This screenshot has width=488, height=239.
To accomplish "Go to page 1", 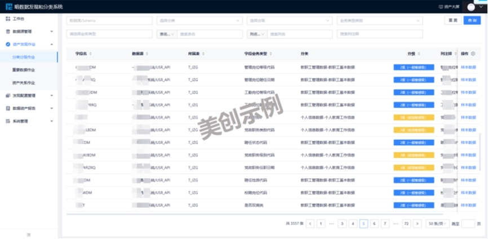I will click(x=321, y=223).
